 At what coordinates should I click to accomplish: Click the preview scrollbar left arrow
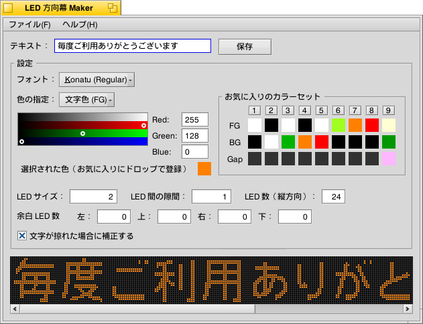15,309
